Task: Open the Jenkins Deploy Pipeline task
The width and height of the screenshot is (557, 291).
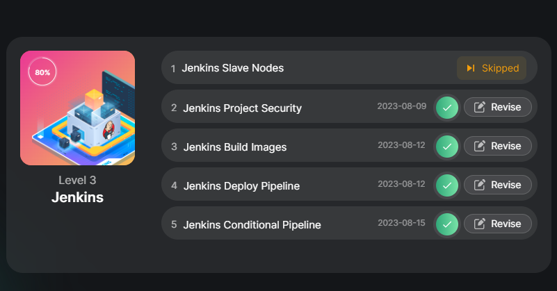Action: [x=241, y=185]
